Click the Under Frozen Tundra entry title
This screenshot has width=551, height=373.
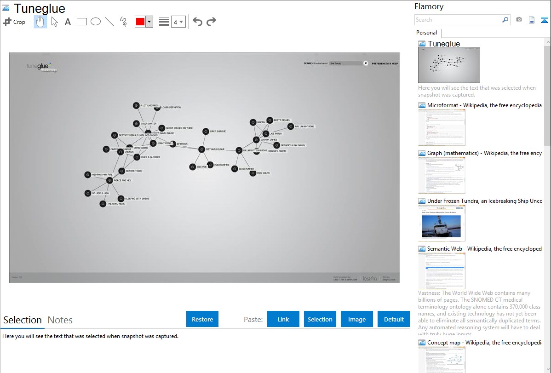click(x=485, y=201)
